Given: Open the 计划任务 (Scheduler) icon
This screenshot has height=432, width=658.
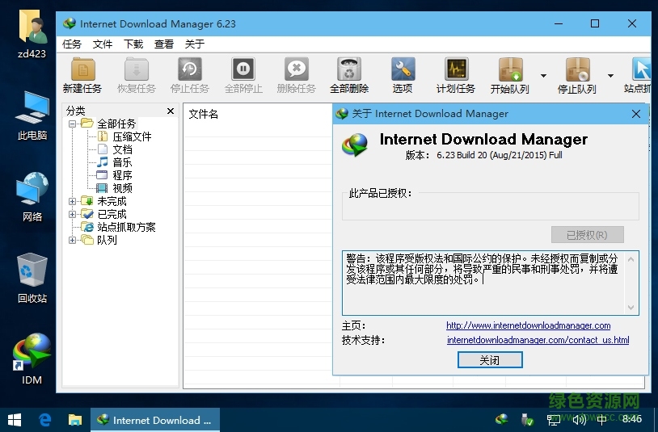Looking at the screenshot, I should point(456,70).
